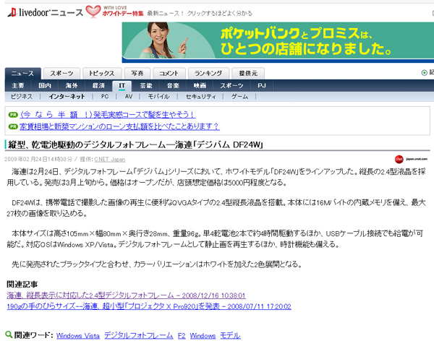Click the Windows Vista keyword link
The image size is (434, 346).
(x=78, y=336)
